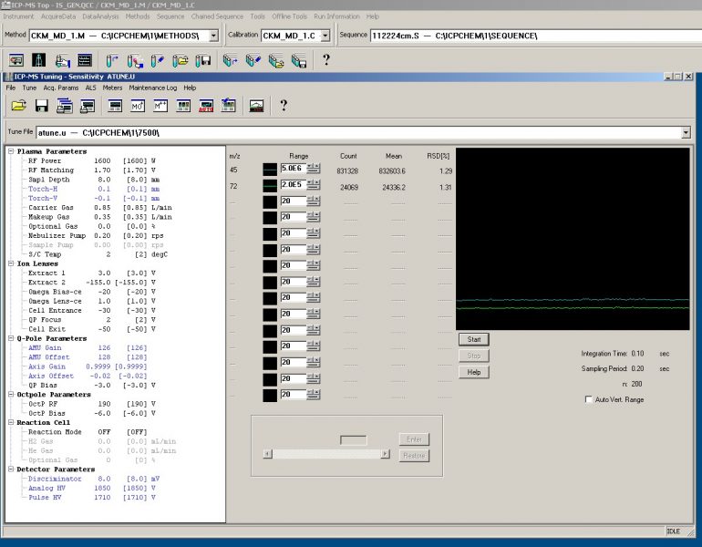Collapse the Plasma Parameters tree node
Image resolution: width=702 pixels, height=547 pixels.
[x=11, y=151]
